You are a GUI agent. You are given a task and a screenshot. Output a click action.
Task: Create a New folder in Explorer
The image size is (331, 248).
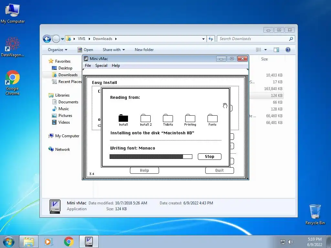pos(144,50)
